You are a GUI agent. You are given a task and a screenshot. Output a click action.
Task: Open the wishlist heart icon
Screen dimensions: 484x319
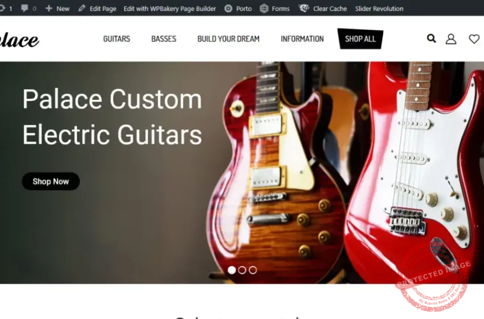[x=474, y=39]
